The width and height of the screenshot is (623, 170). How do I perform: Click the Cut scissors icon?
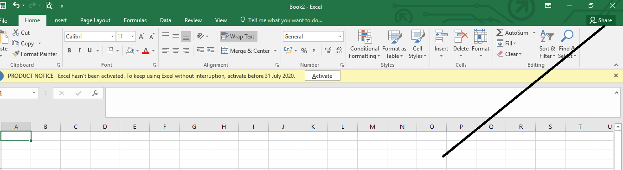(x=16, y=33)
